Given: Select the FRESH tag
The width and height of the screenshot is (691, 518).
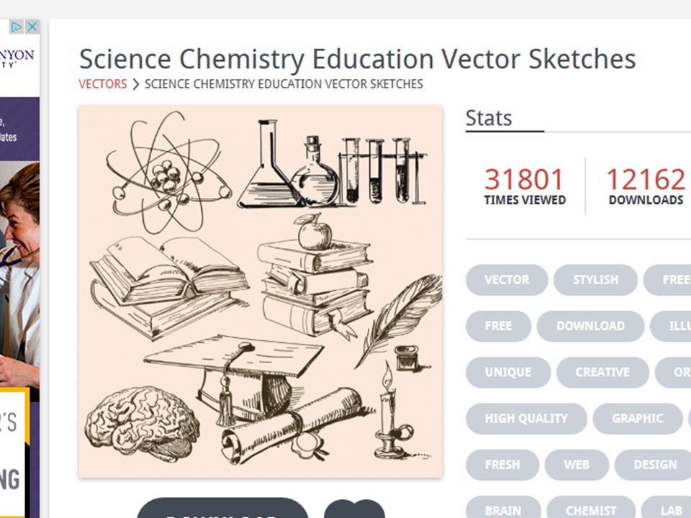Looking at the screenshot, I should click(x=502, y=465).
